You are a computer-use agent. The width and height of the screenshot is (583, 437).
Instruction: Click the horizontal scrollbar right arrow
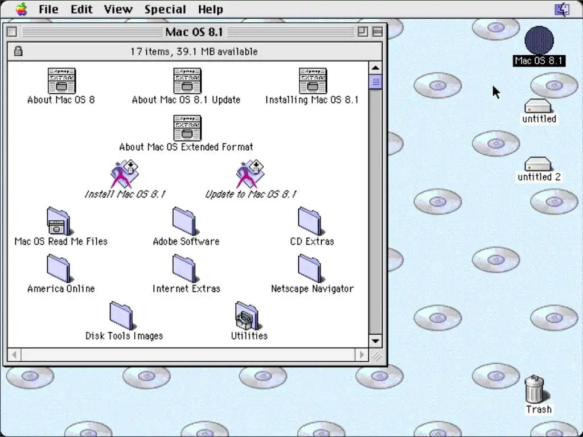click(x=362, y=354)
